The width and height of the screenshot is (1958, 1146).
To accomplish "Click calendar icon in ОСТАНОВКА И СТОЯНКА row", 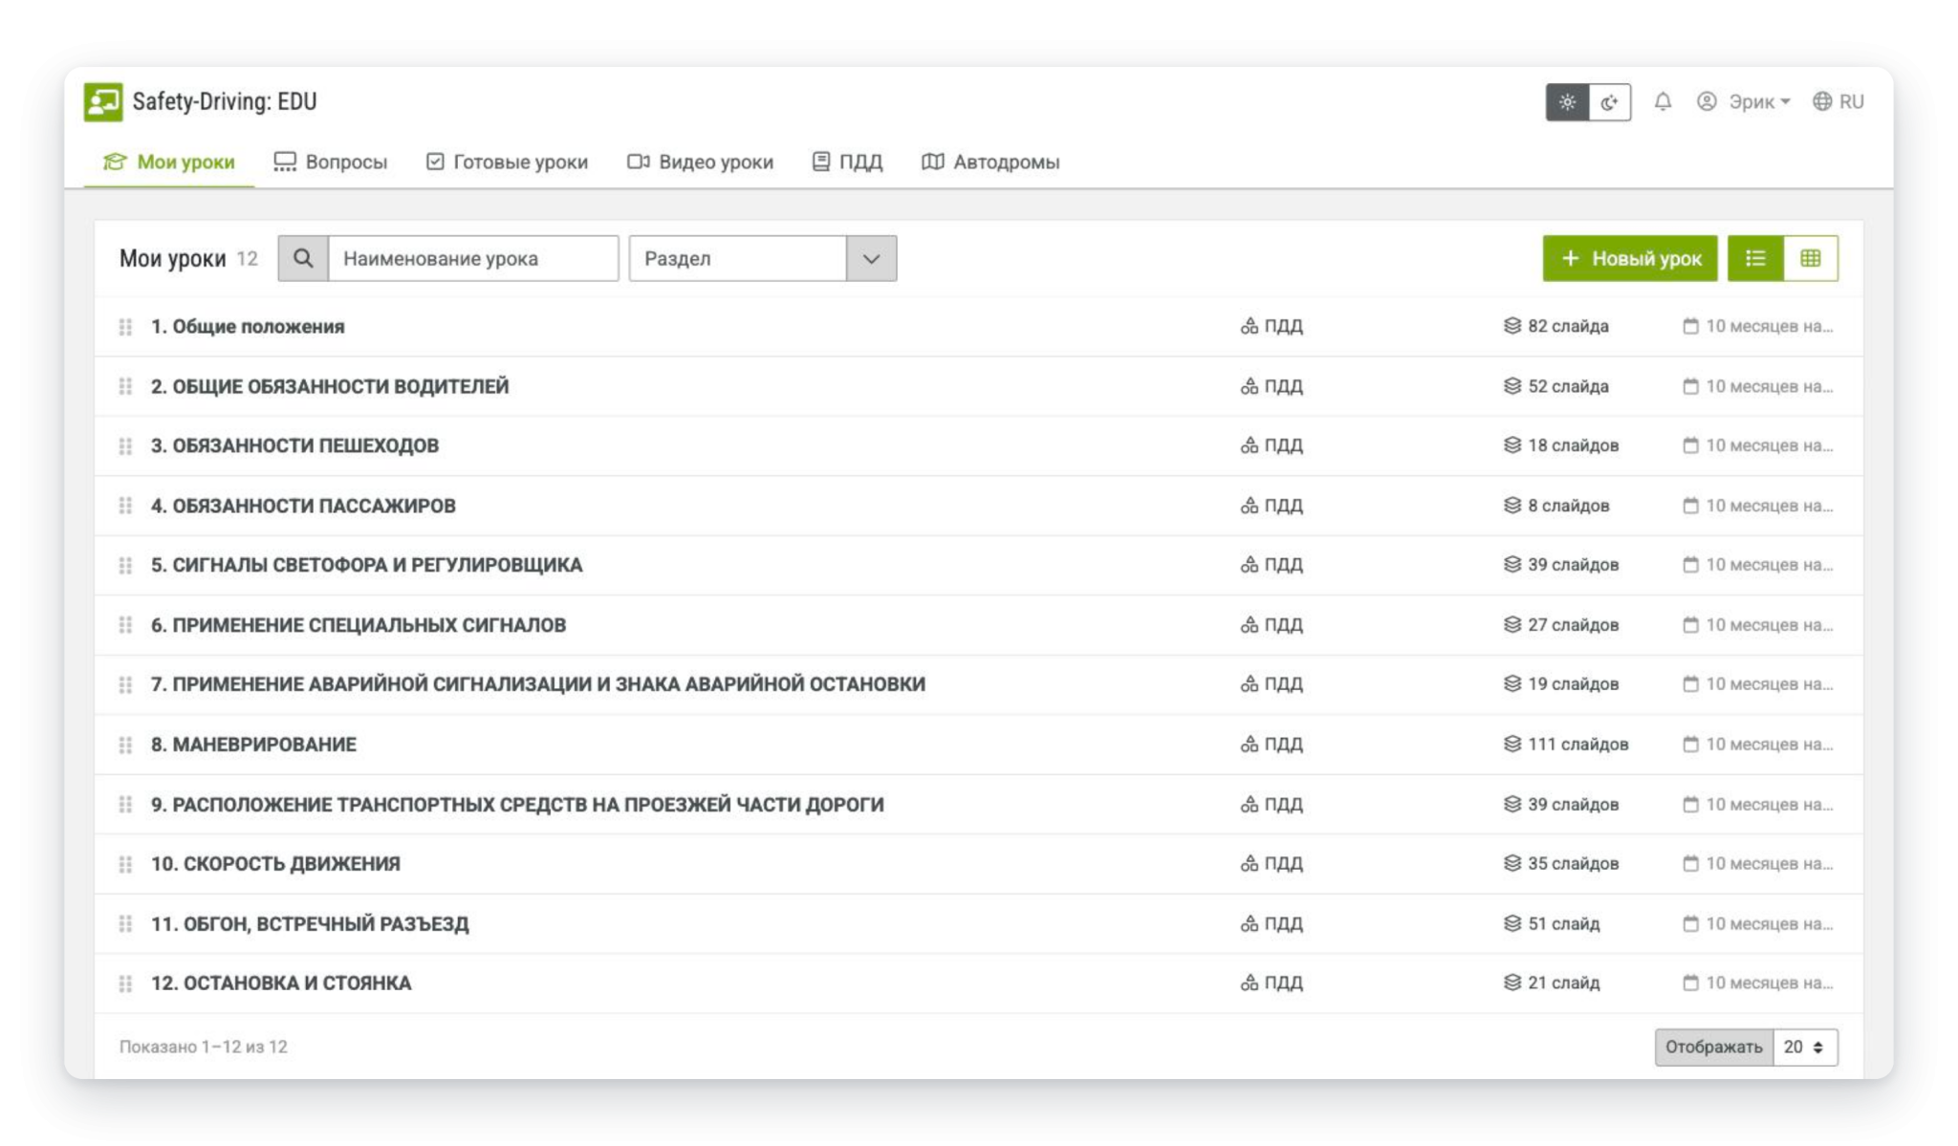I will [1690, 983].
